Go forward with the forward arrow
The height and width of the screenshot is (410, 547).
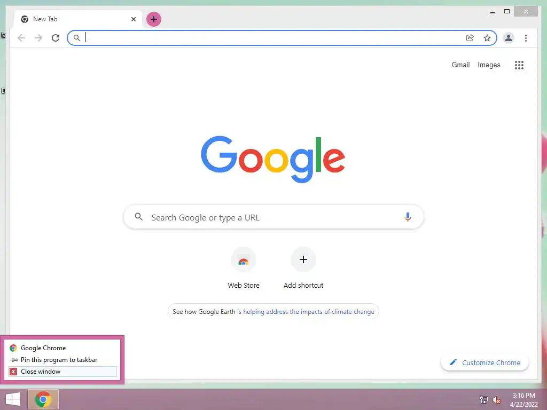tap(38, 38)
